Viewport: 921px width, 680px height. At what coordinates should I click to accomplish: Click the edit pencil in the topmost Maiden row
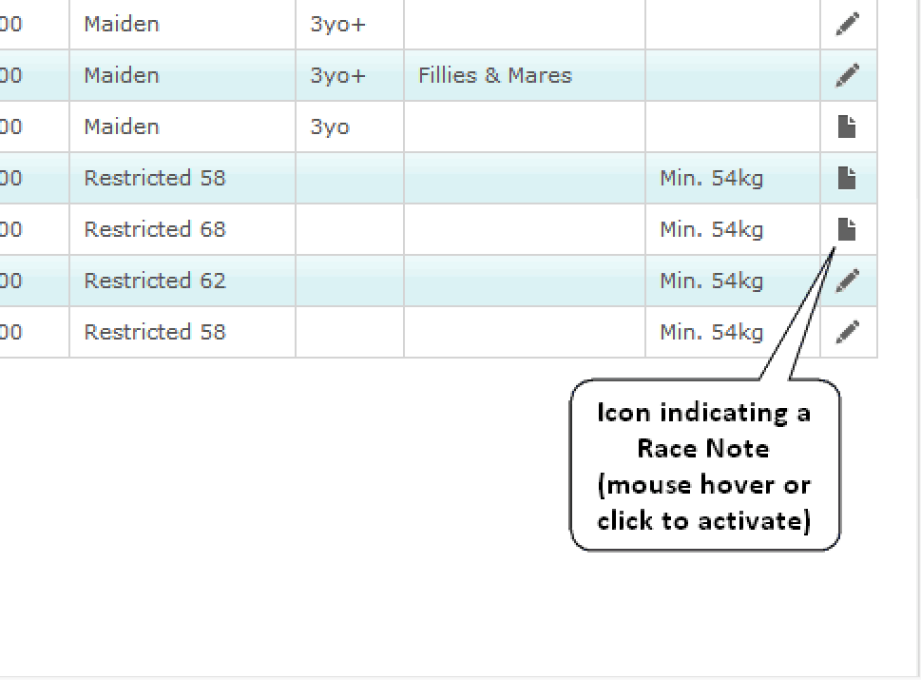click(848, 25)
